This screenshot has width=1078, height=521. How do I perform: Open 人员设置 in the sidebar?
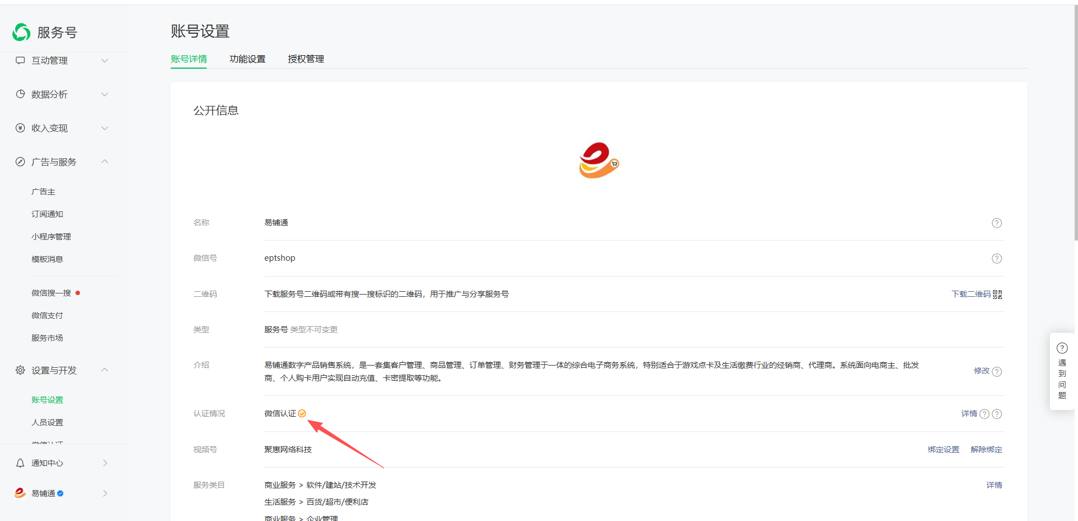coord(47,422)
